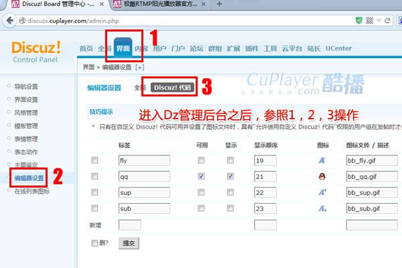Check the 删? delete checkbox
The width and height of the screenshot is (402, 268).
click(x=94, y=243)
